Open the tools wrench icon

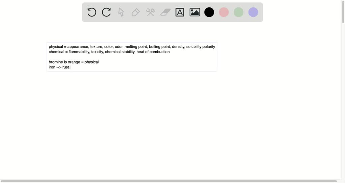[x=150, y=12]
